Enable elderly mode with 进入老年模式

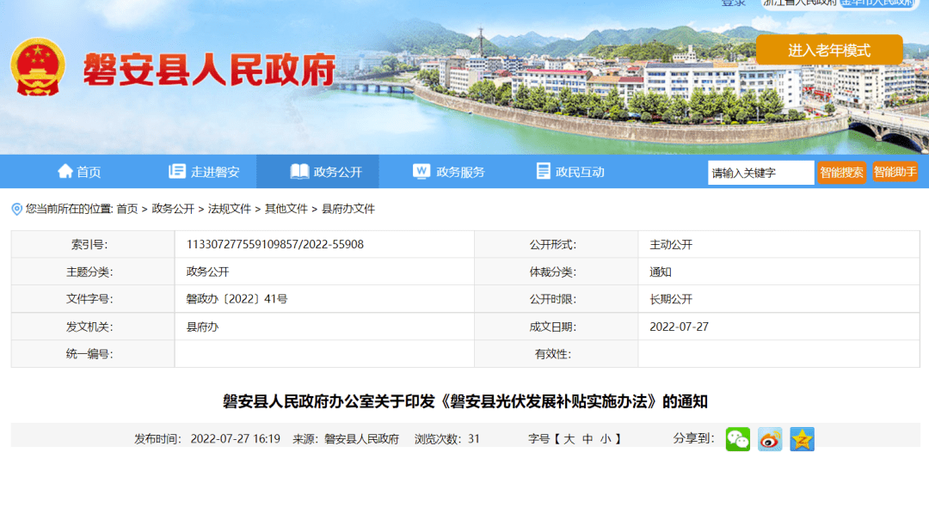tap(829, 50)
